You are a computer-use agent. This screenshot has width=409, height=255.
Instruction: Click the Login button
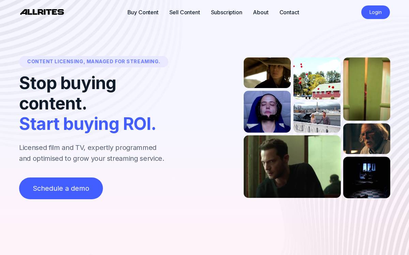(x=376, y=12)
